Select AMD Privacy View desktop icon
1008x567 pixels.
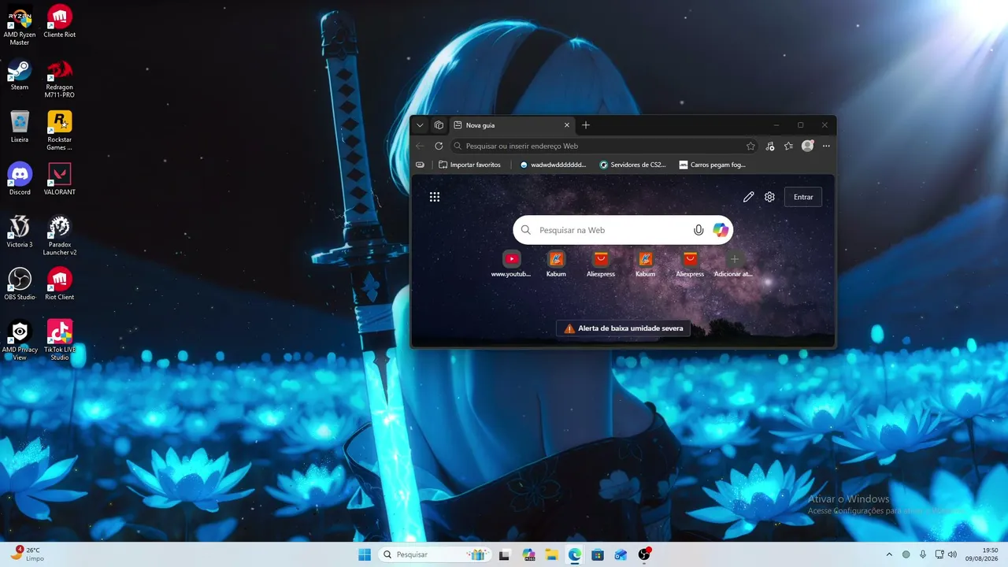click(x=20, y=340)
